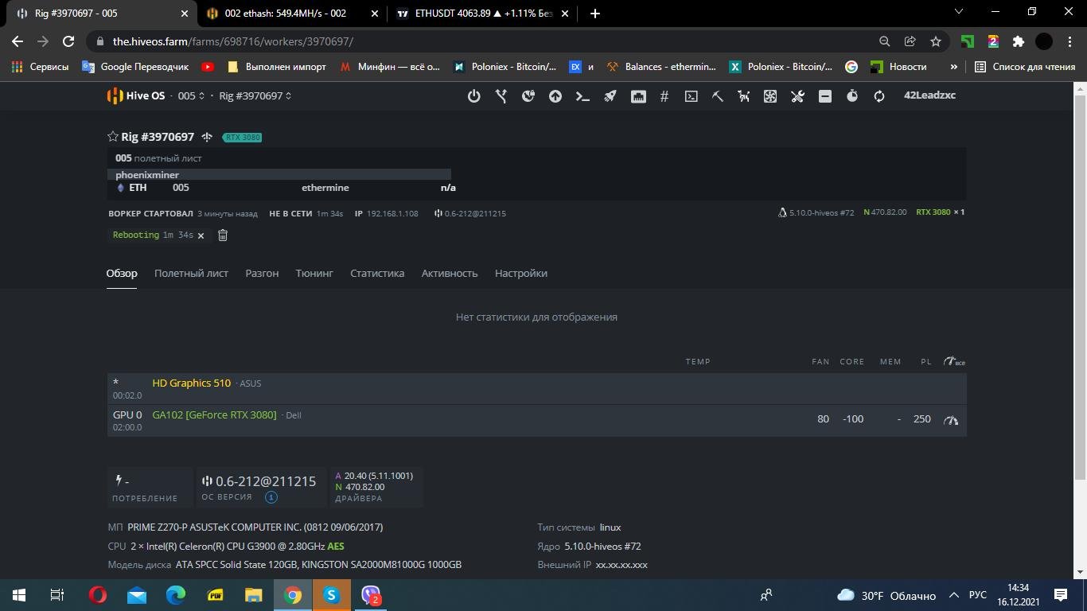Open the 42Leadzxc account menu
The width and height of the screenshot is (1087, 611).
929,95
